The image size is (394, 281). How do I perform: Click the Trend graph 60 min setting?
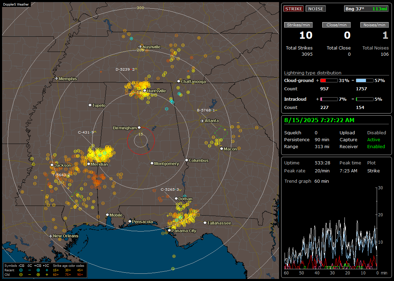[x=322, y=181]
